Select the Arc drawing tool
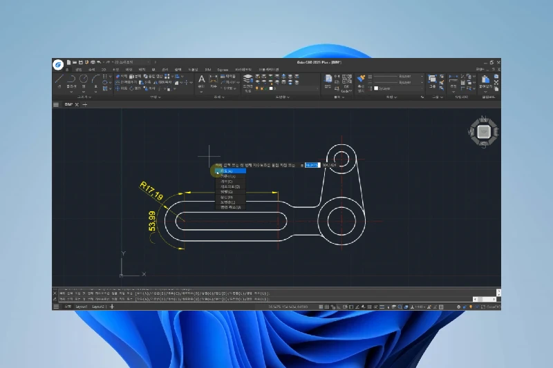553x368 pixels. (x=95, y=80)
